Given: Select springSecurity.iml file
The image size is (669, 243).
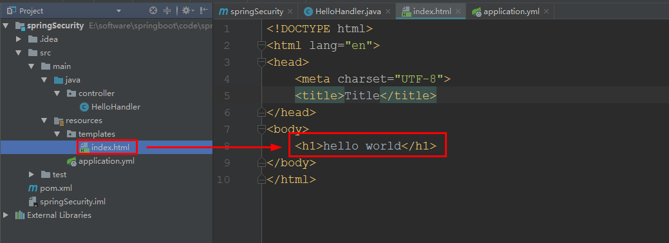Looking at the screenshot, I should coord(73,202).
